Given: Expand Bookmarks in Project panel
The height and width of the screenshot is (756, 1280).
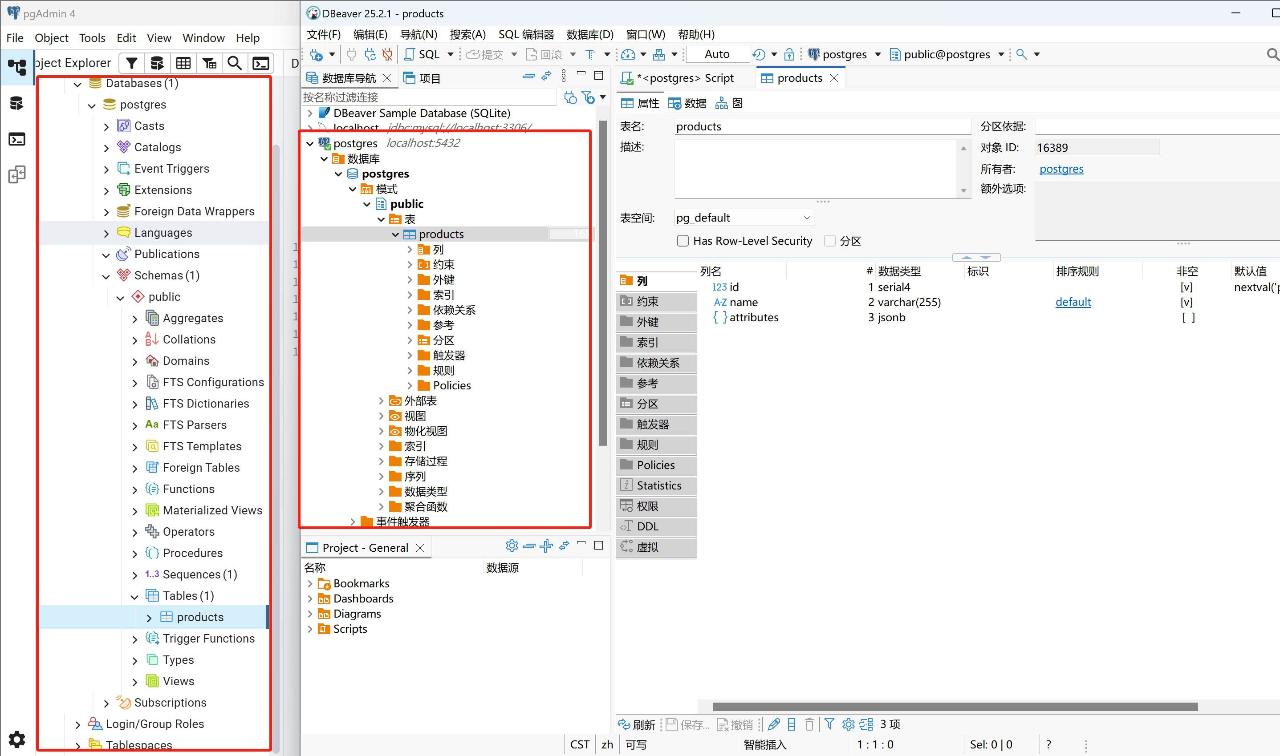Looking at the screenshot, I should [310, 583].
